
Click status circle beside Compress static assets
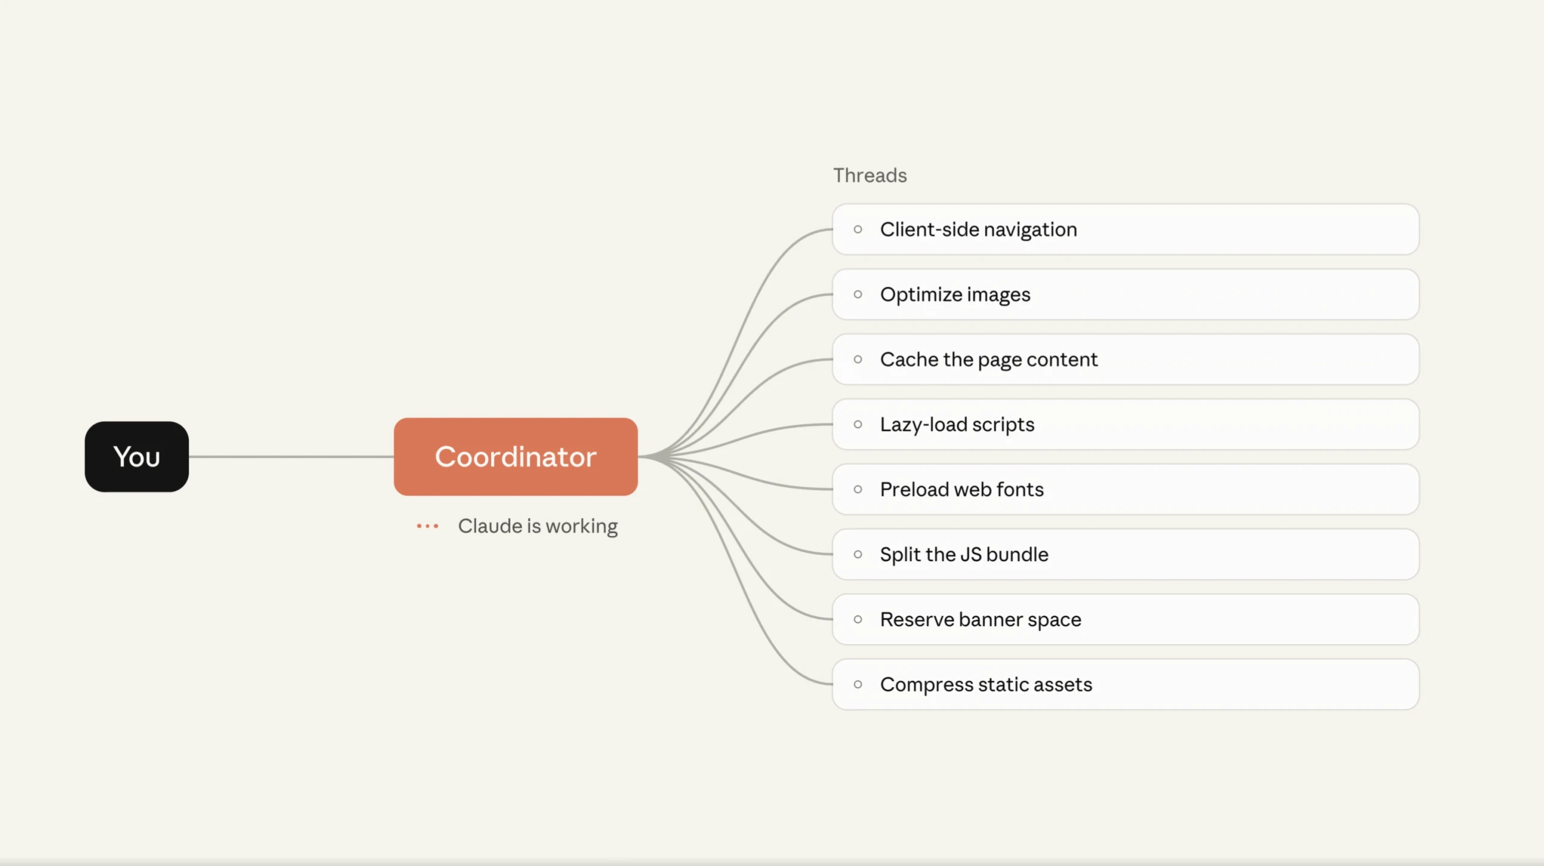pos(858,685)
